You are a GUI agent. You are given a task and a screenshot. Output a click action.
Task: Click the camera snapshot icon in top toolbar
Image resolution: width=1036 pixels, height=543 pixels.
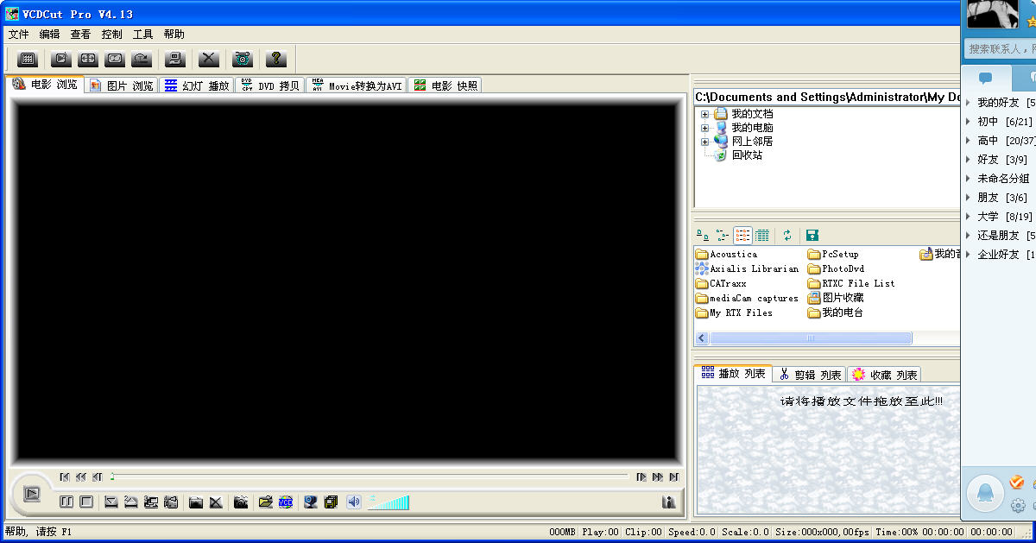tap(243, 59)
